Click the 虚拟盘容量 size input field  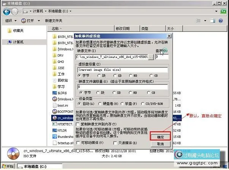pyautogui.click(x=123, y=70)
